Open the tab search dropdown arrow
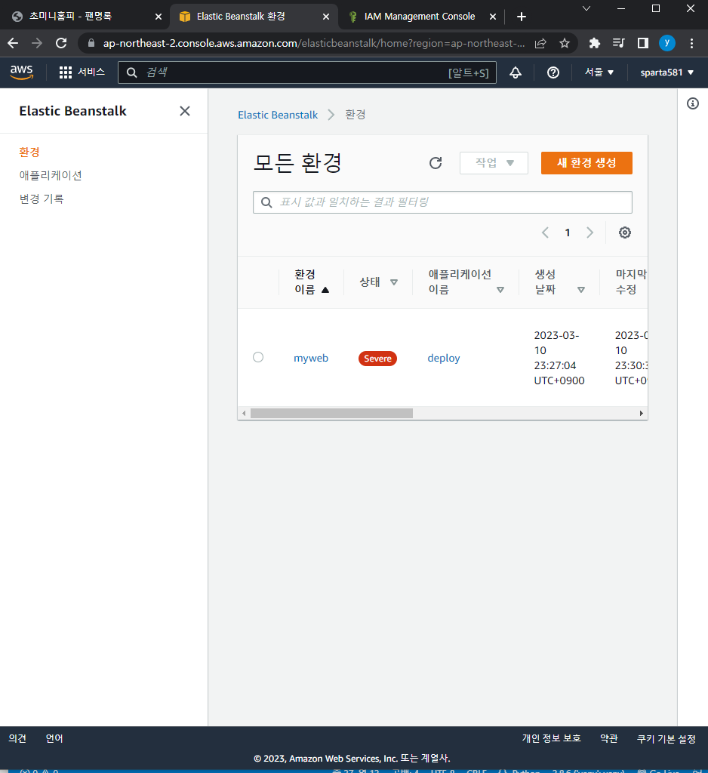The width and height of the screenshot is (708, 773). (x=586, y=8)
